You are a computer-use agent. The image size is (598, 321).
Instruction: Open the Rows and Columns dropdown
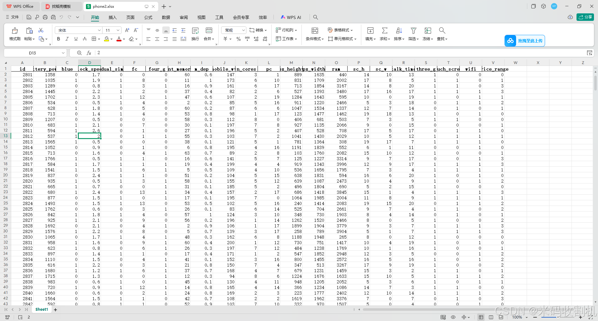pos(287,30)
